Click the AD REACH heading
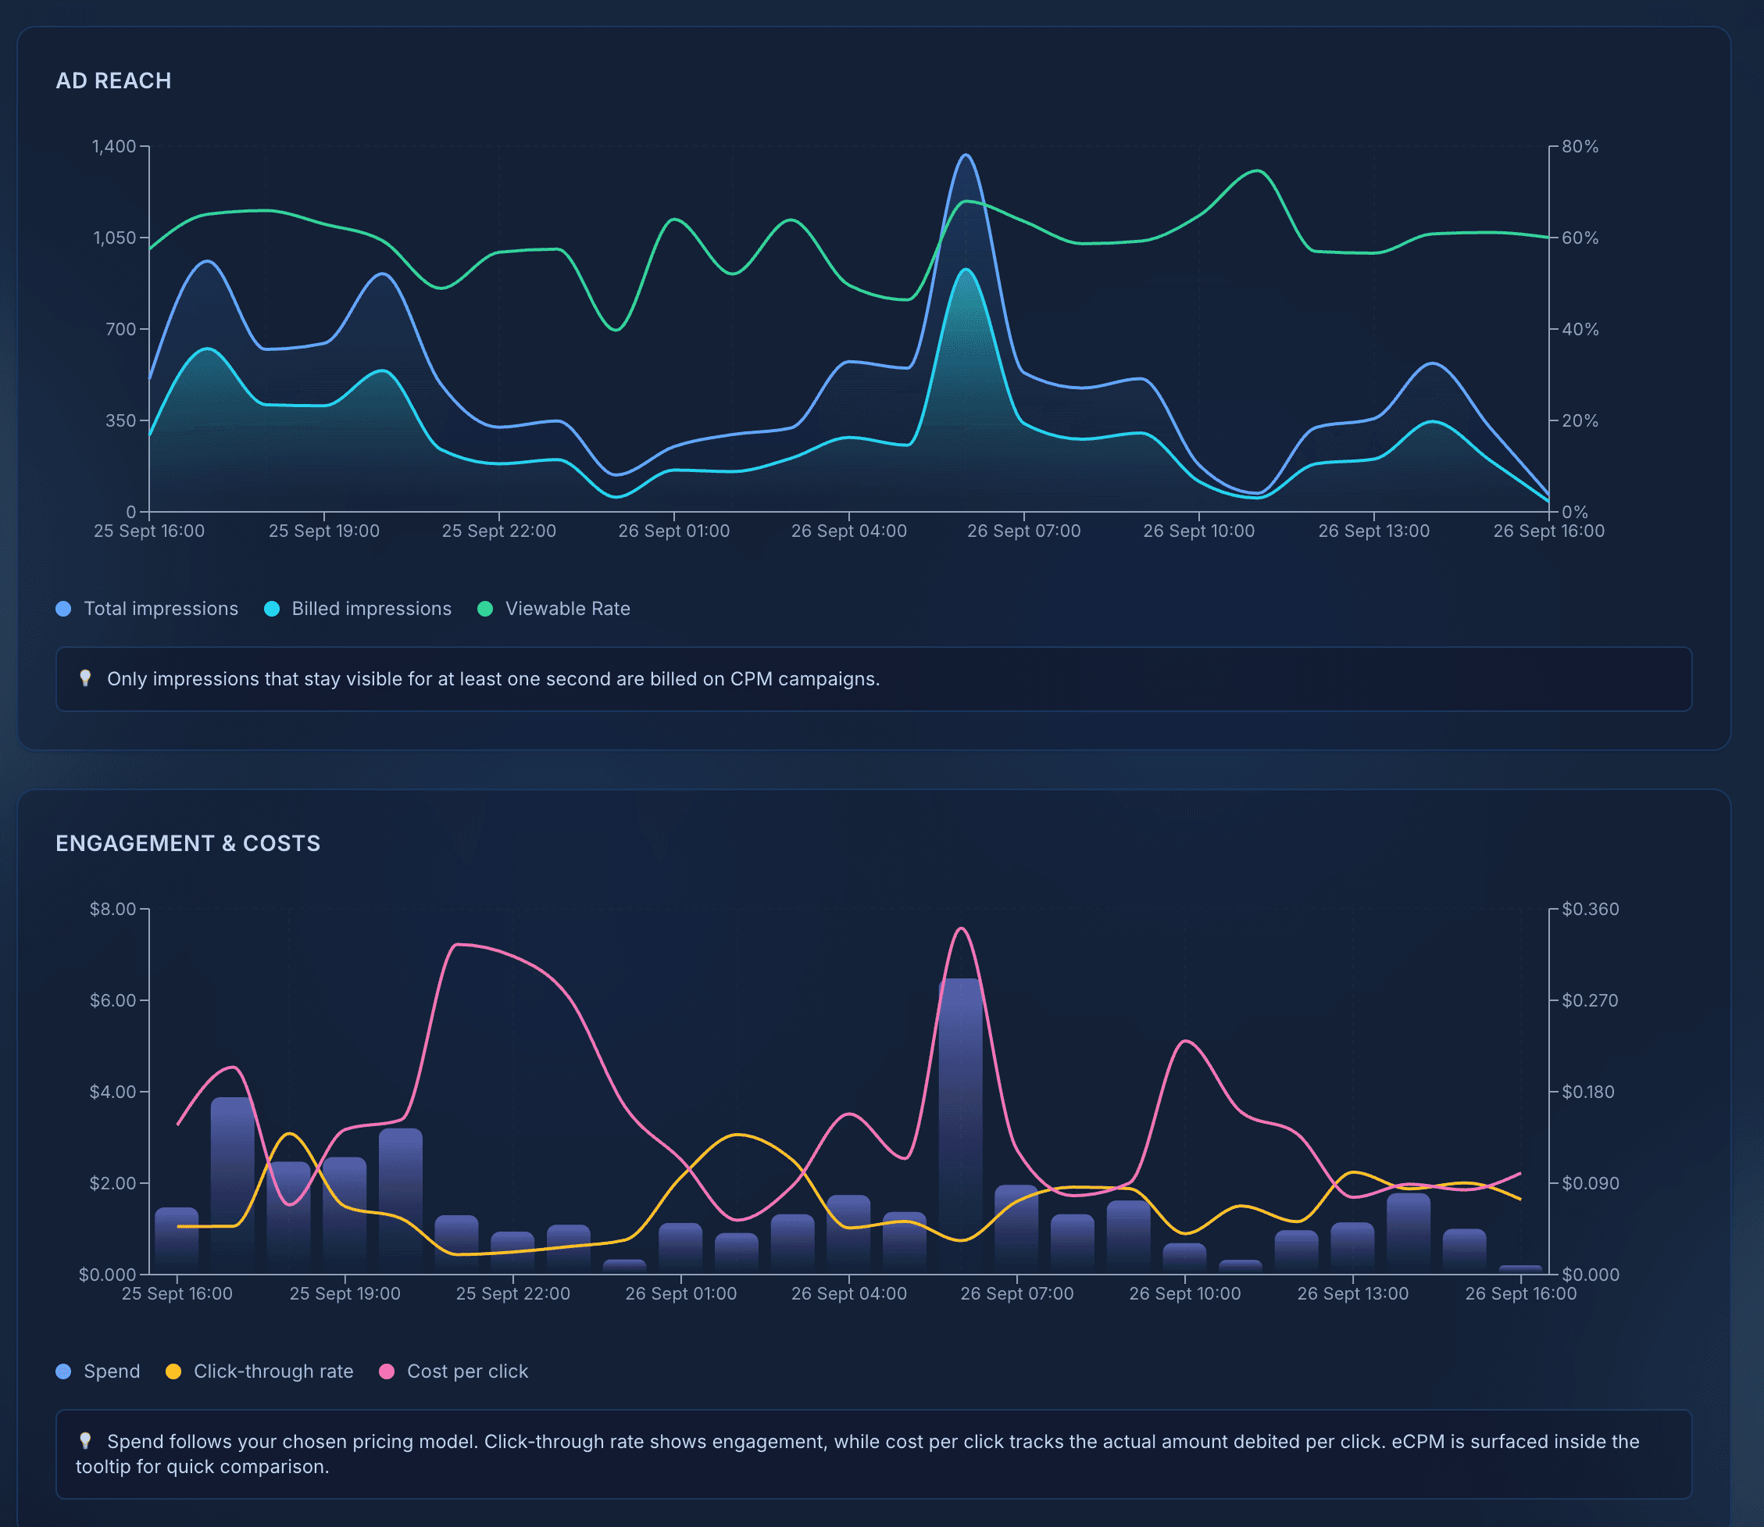Viewport: 1764px width, 1527px height. [113, 81]
